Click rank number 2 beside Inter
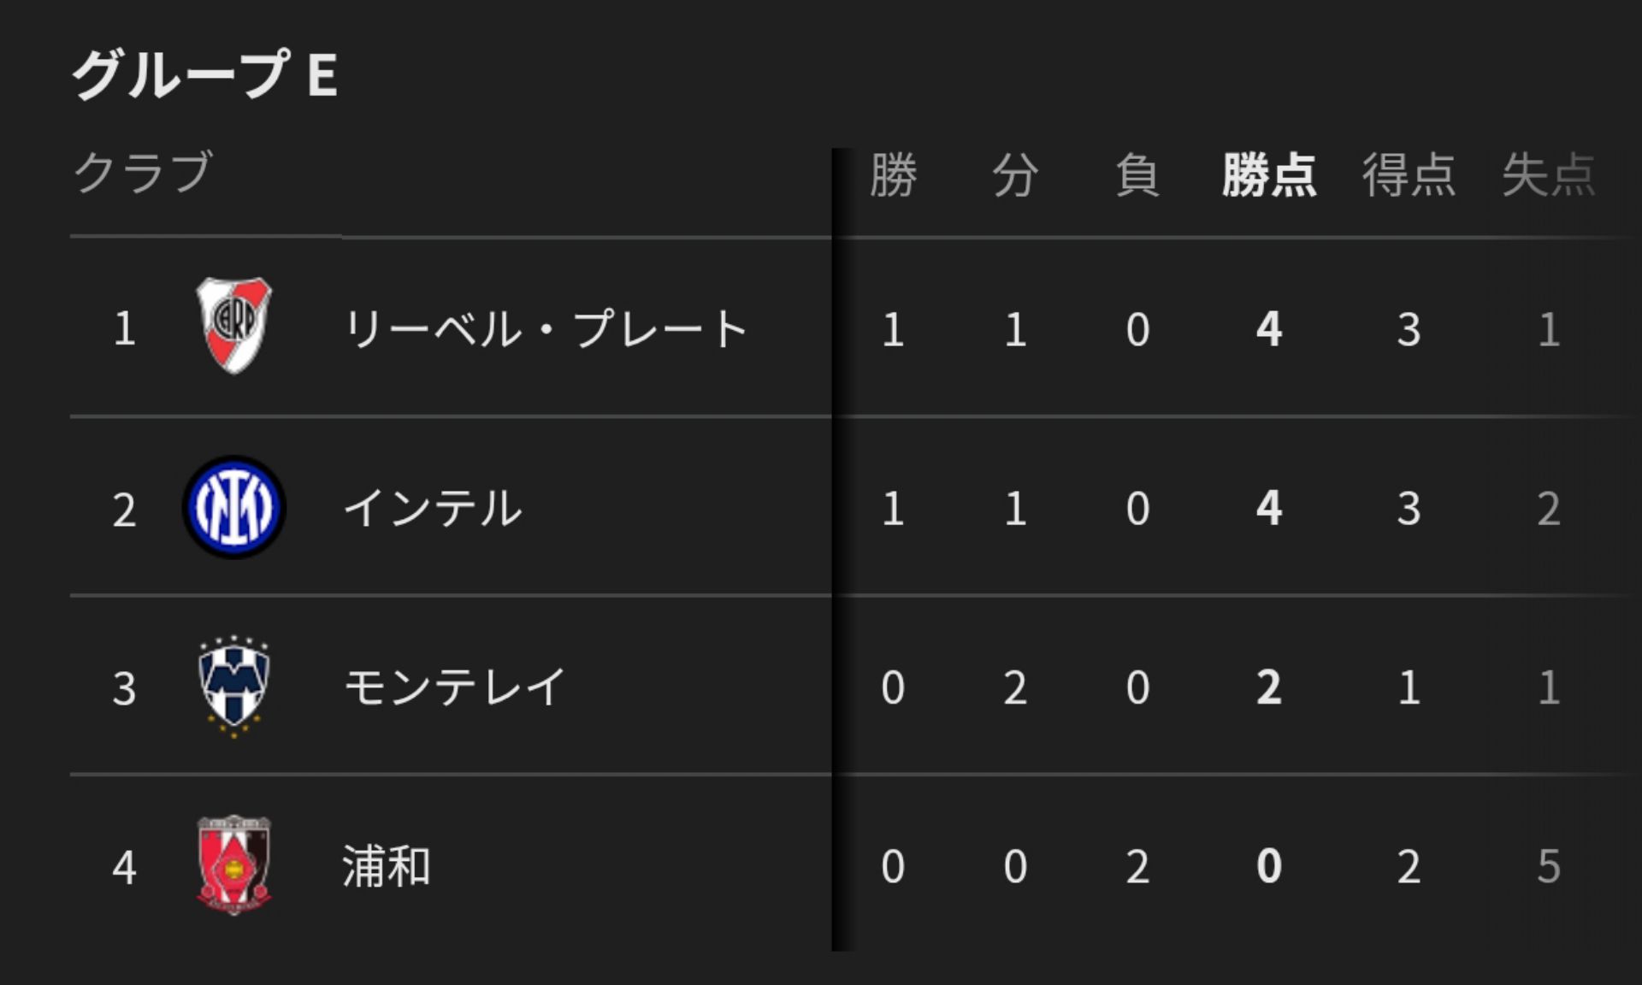 pyautogui.click(x=124, y=510)
